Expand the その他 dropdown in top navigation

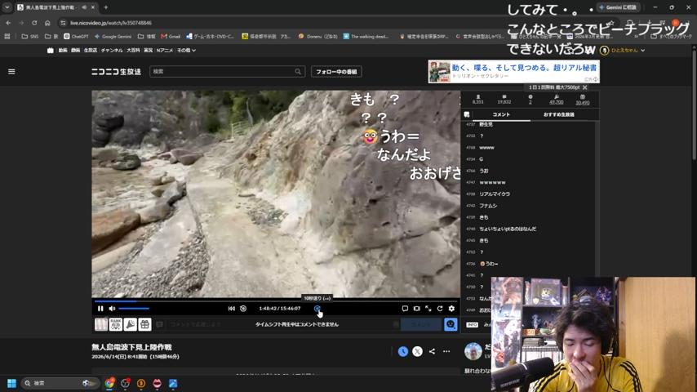coord(186,51)
